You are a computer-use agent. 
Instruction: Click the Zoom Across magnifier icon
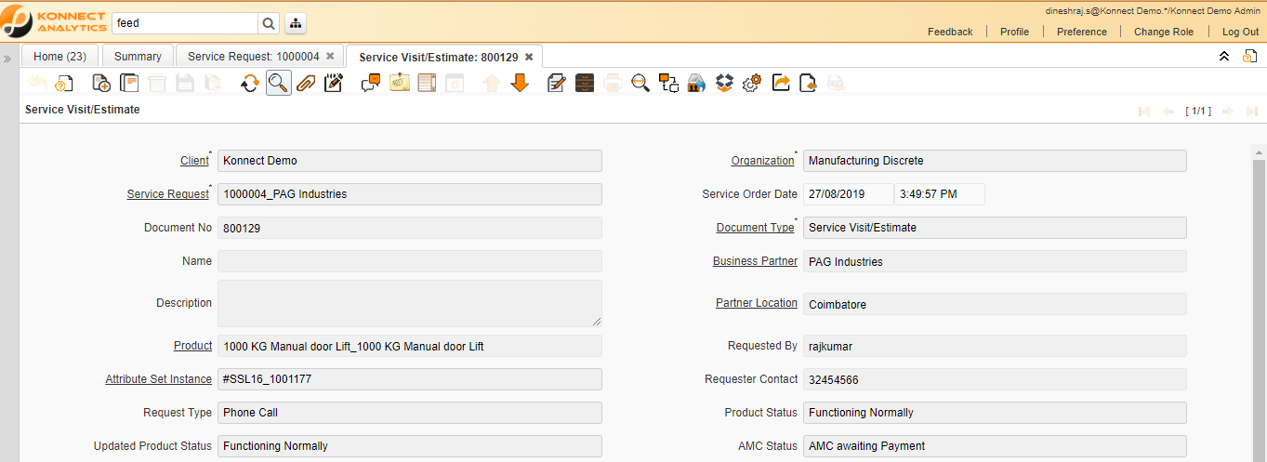coord(640,83)
